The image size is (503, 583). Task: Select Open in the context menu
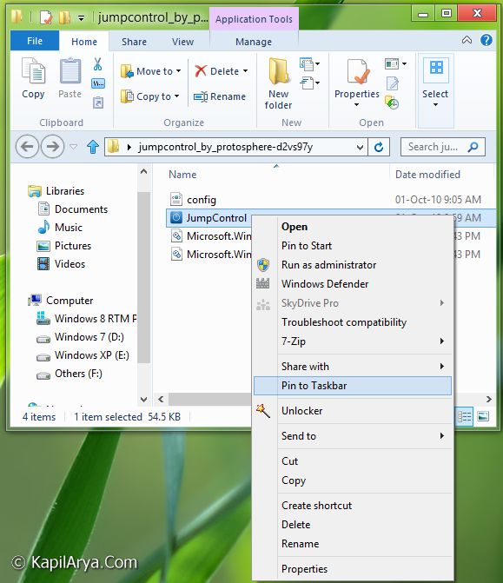pyautogui.click(x=352, y=227)
